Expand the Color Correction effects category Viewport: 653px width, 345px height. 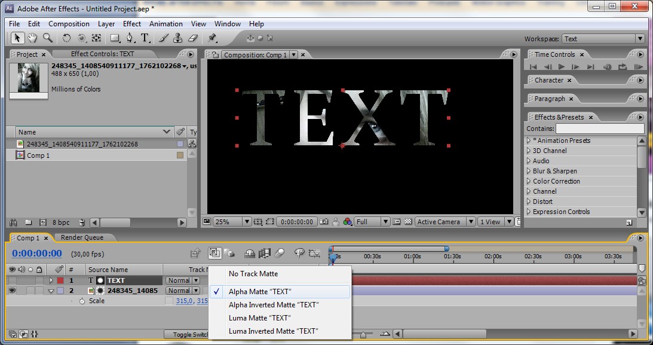[529, 181]
